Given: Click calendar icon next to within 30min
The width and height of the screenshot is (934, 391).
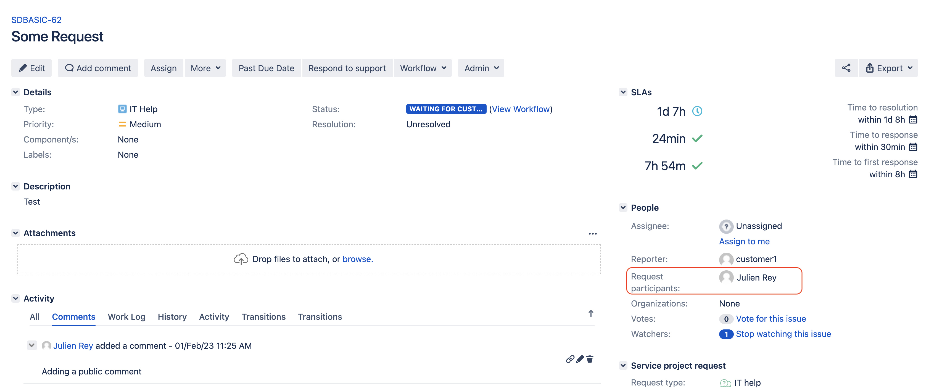Looking at the screenshot, I should 913,147.
